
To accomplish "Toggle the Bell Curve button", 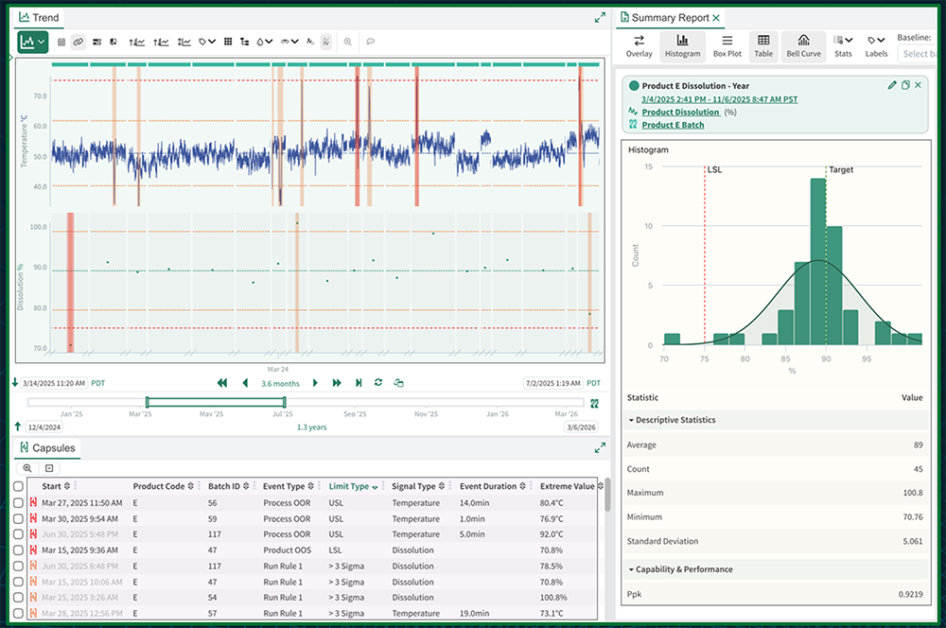I will pyautogui.click(x=803, y=45).
